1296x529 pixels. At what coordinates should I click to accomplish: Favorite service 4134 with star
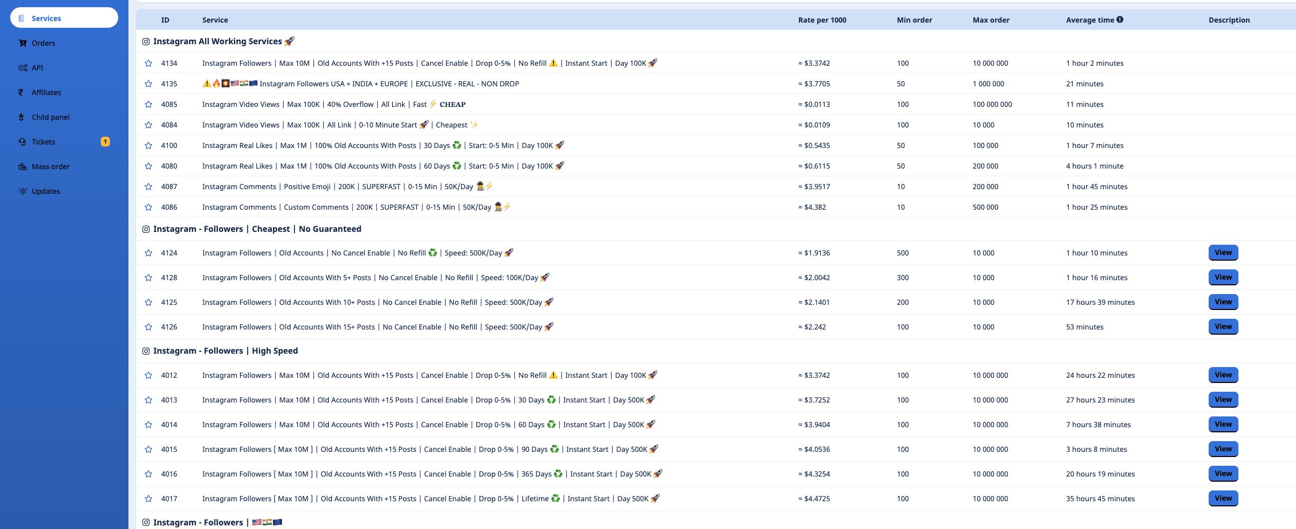click(149, 63)
